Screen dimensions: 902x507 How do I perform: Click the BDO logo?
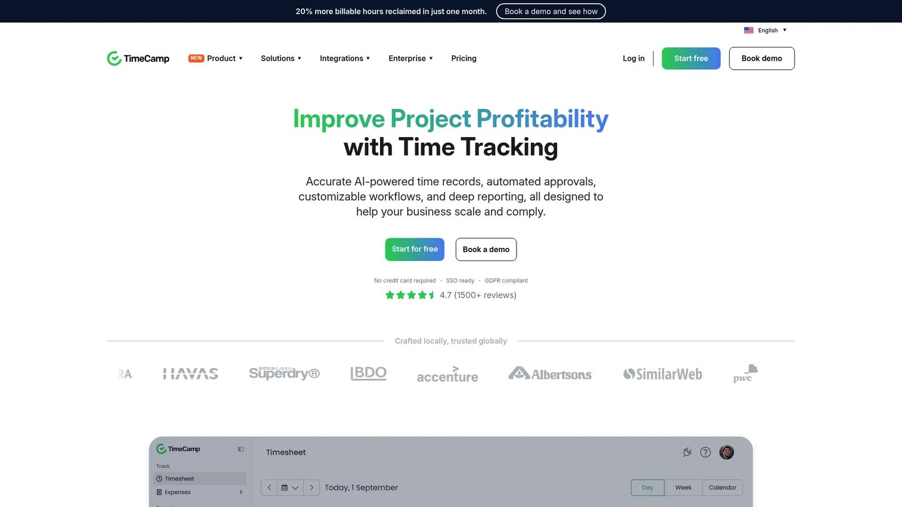click(368, 374)
